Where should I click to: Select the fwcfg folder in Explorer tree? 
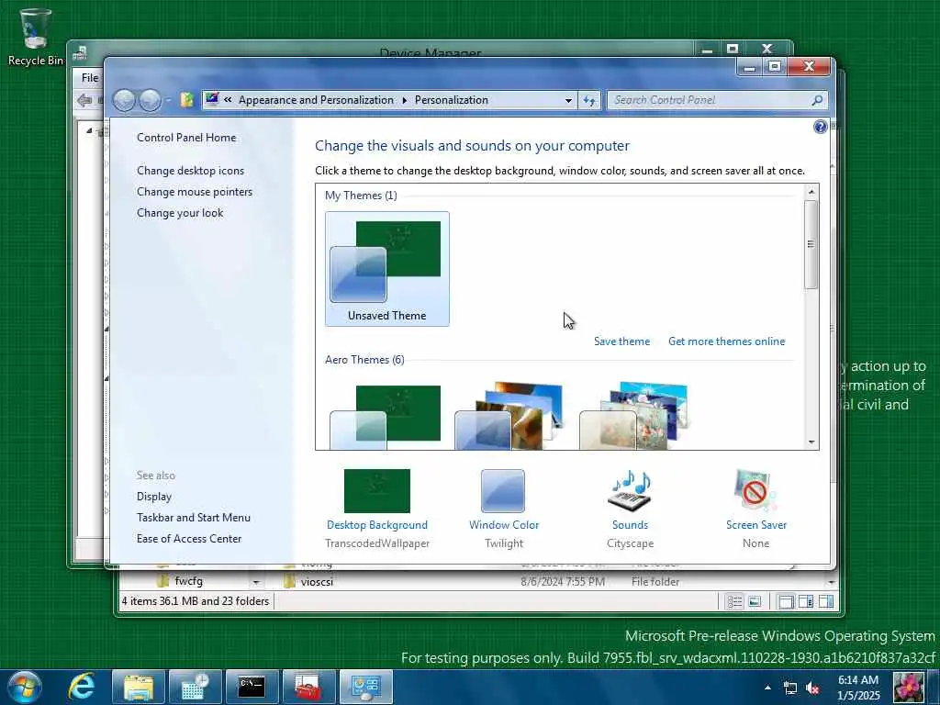(x=187, y=581)
